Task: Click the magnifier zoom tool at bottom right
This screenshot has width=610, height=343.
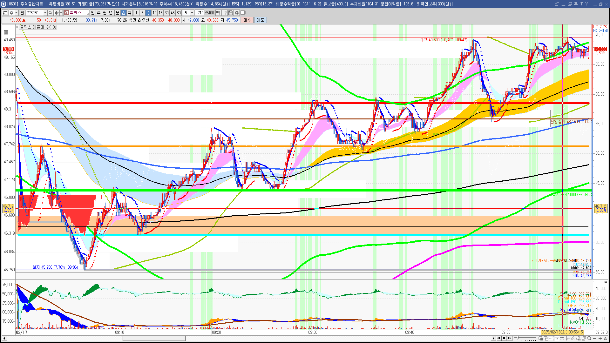Action: click(589, 338)
